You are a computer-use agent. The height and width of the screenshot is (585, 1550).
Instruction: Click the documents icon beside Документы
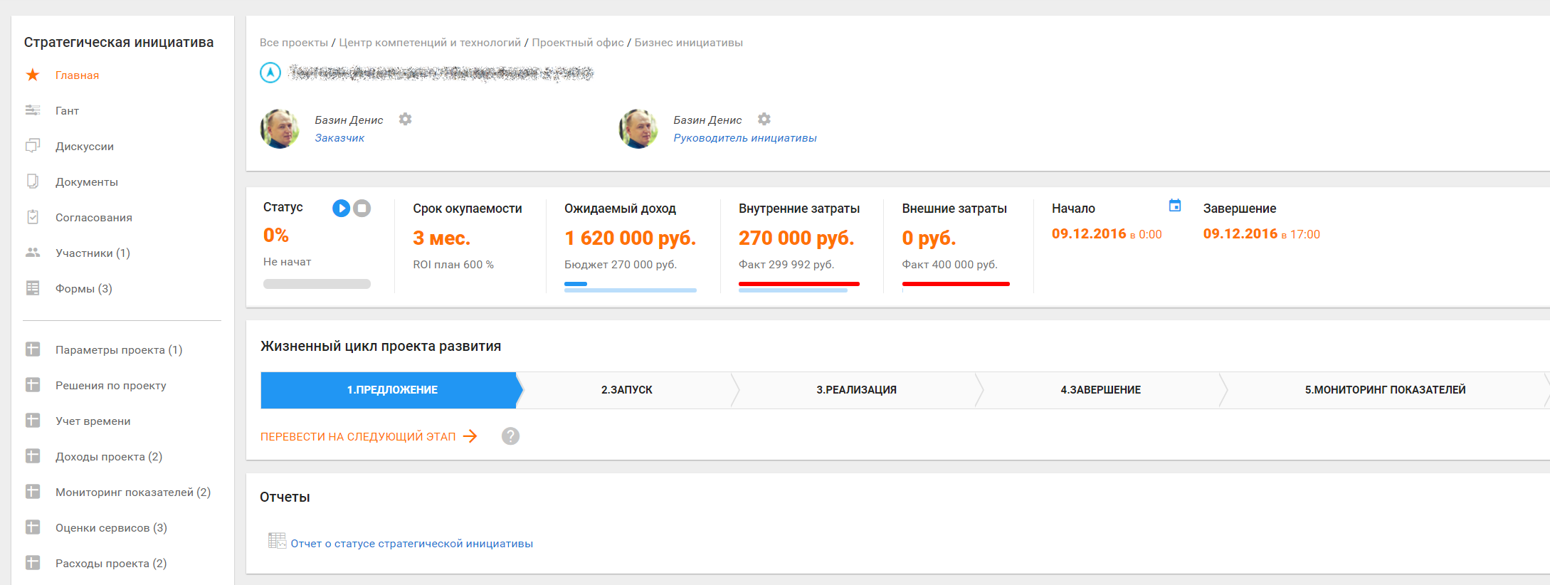pos(33,181)
